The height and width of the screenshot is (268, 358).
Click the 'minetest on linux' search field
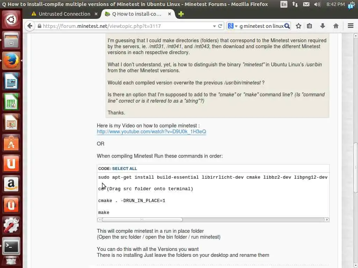pyautogui.click(x=262, y=26)
